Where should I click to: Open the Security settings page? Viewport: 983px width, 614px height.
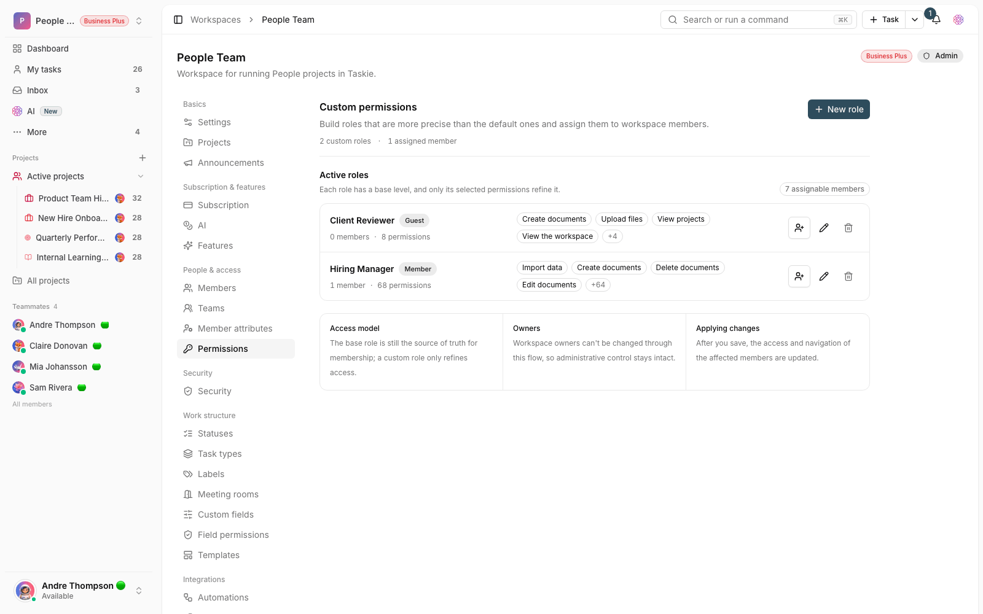pyautogui.click(x=236, y=391)
